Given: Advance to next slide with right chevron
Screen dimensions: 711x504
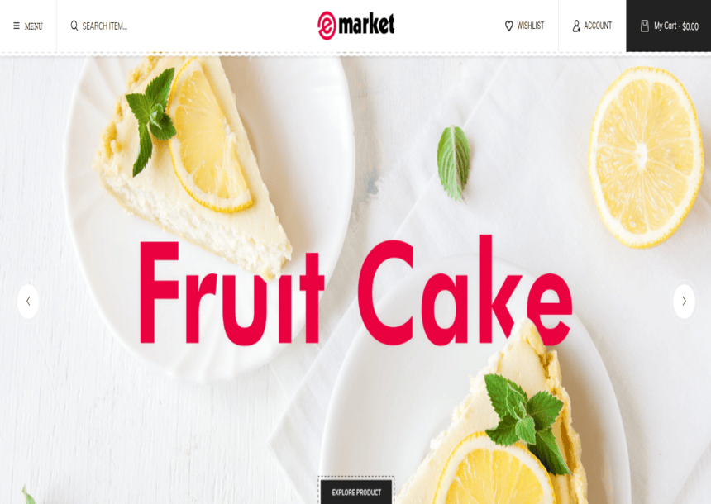Looking at the screenshot, I should pos(684,301).
